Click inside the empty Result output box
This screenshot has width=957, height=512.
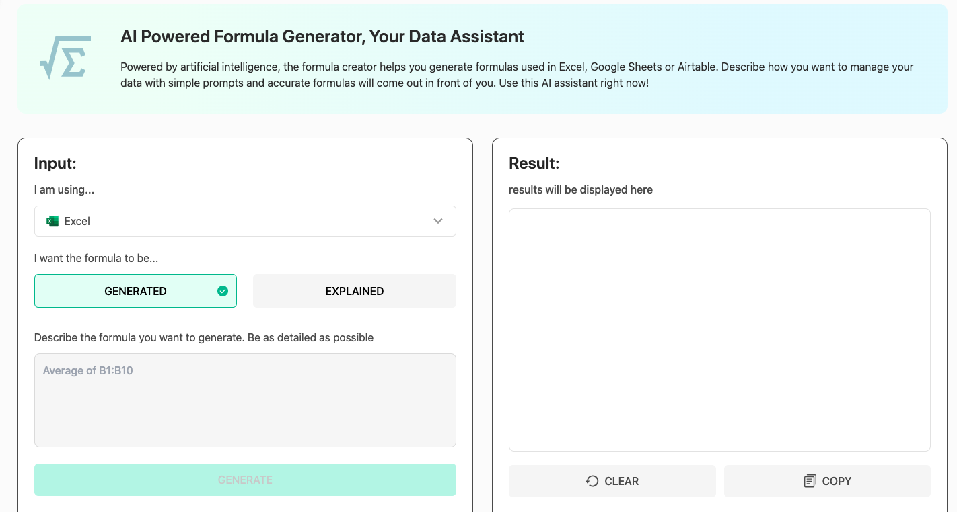tap(719, 329)
